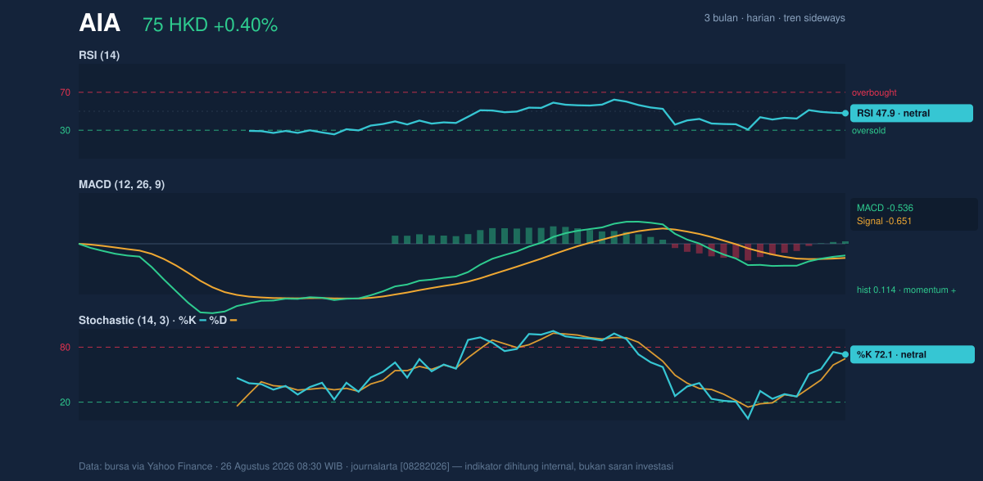Click the '3 bulan · harian · tren sideways' label
Screen dimensions: 983x481
(774, 18)
